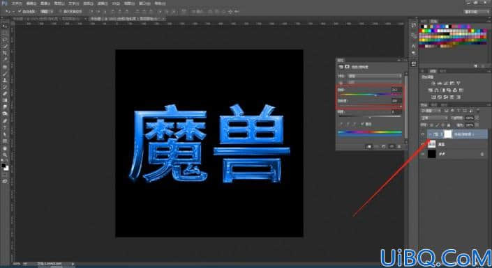
Task: Add a Color Balance adjustment
Action: tap(436, 90)
